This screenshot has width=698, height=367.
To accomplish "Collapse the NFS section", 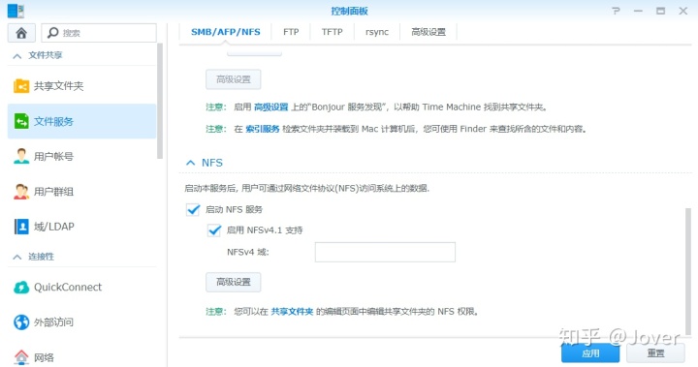I will (x=191, y=163).
